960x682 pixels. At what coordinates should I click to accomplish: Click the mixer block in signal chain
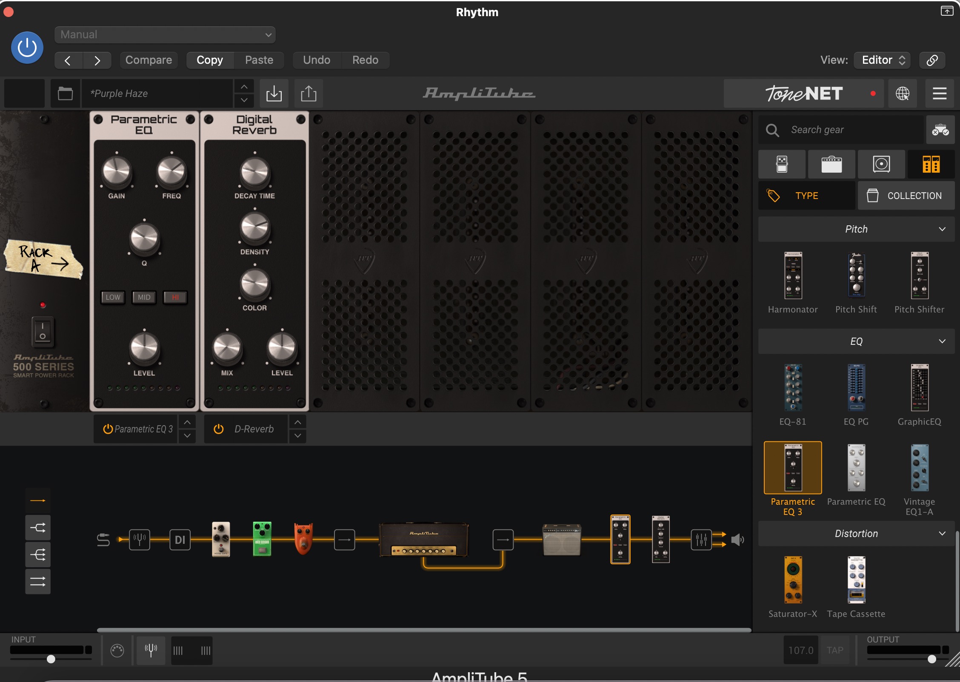tap(701, 540)
